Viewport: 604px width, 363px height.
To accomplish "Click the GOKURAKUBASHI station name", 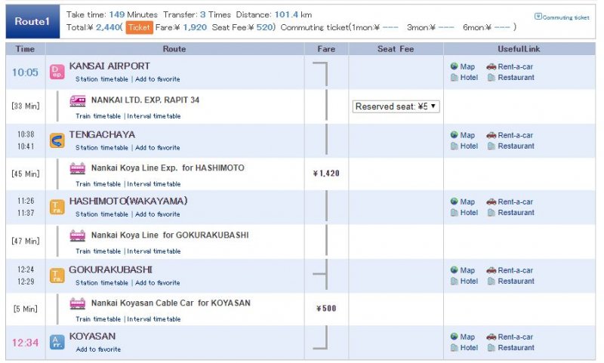I will [x=110, y=269].
